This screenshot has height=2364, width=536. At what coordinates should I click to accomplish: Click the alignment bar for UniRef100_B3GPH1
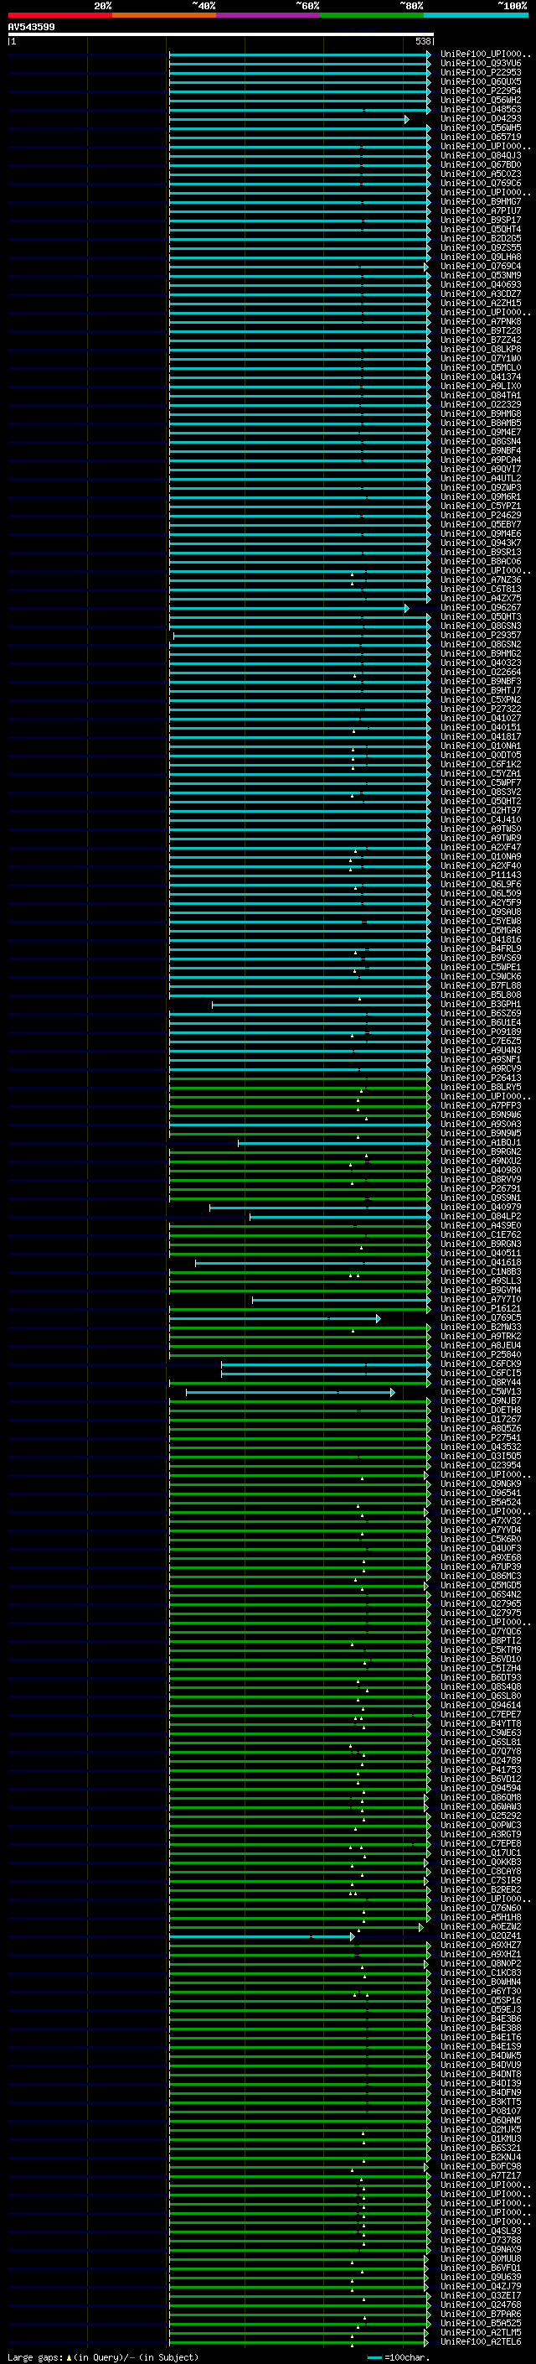[x=321, y=1005]
